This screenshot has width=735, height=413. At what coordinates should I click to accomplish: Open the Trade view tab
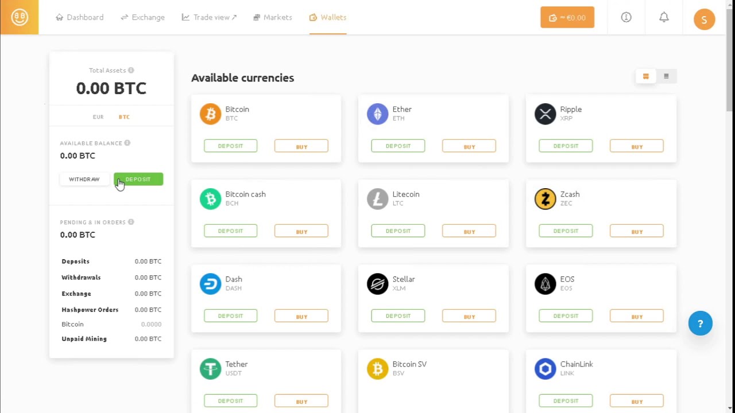pos(209,17)
